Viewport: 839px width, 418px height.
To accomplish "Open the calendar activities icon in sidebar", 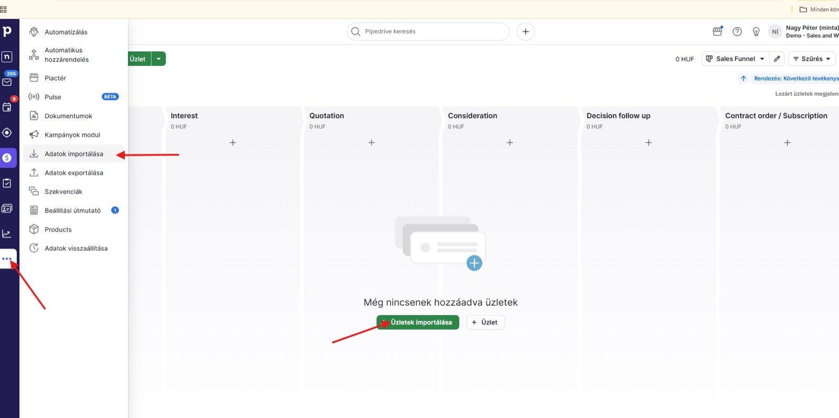I will (x=7, y=107).
